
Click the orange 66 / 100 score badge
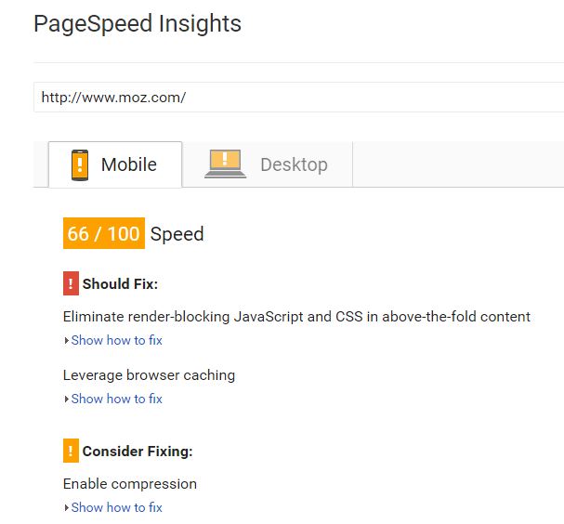pos(104,233)
